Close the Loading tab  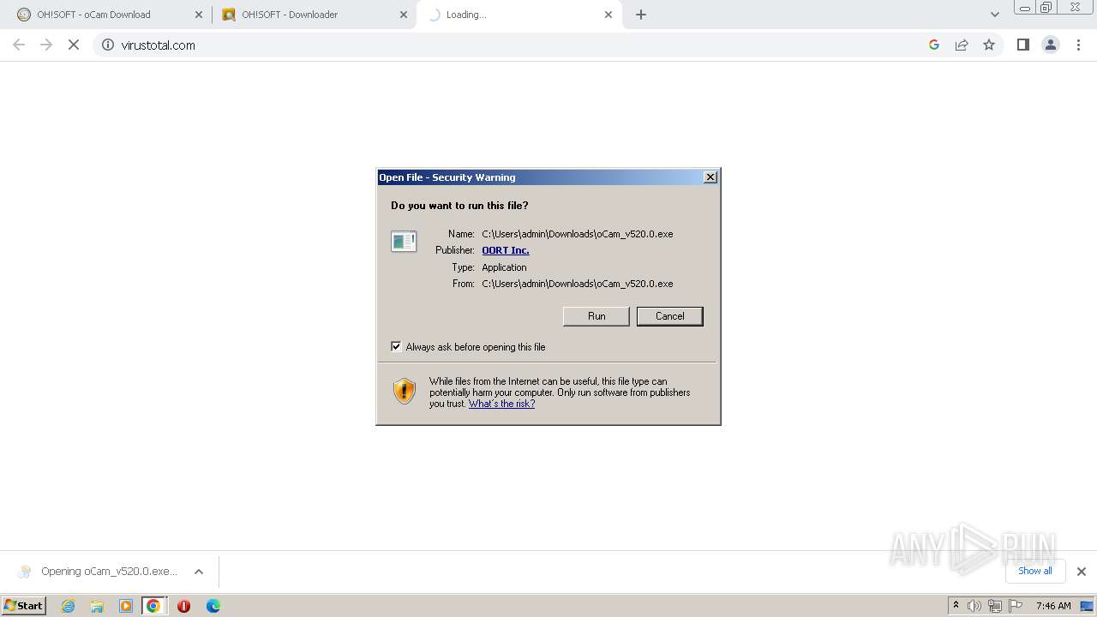(x=608, y=15)
